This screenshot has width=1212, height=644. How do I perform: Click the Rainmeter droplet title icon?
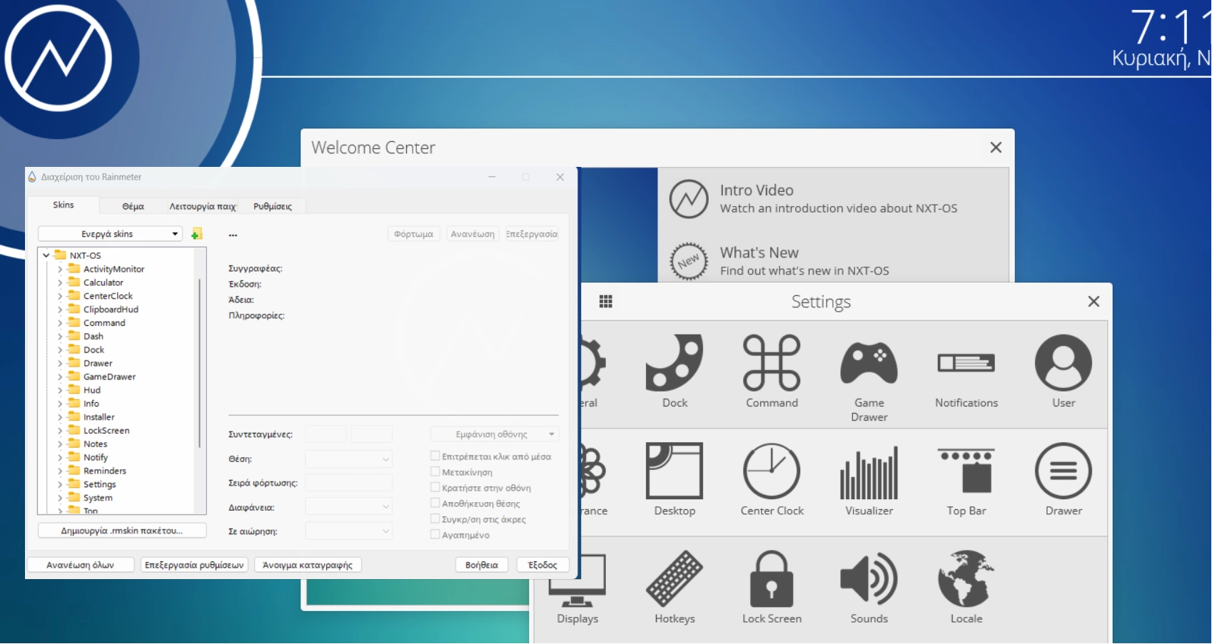[x=32, y=177]
